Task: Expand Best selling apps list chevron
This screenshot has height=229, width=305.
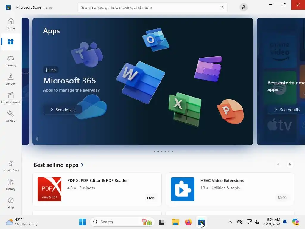Action: pos(82,165)
